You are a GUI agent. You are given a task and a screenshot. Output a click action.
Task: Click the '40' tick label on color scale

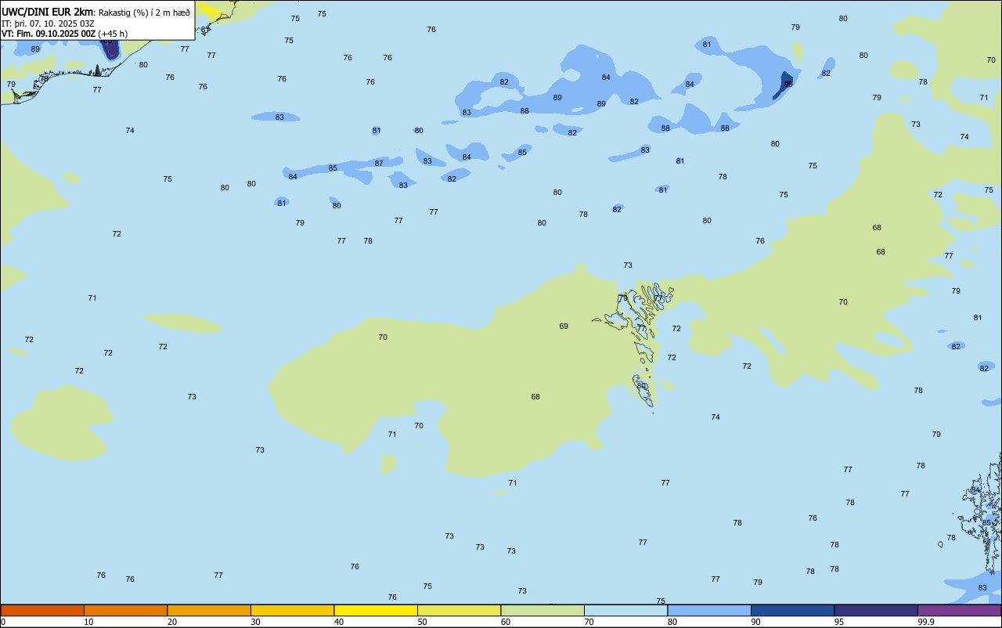point(339,622)
